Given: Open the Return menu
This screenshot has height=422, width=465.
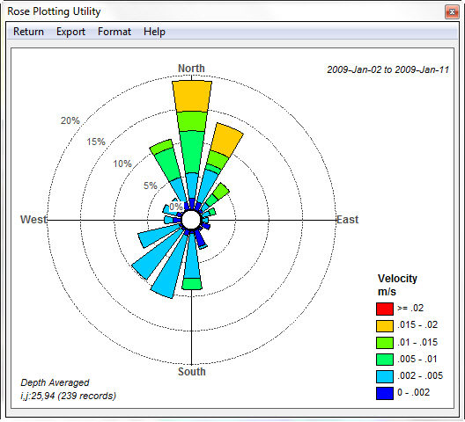Looking at the screenshot, I should click(x=28, y=32).
